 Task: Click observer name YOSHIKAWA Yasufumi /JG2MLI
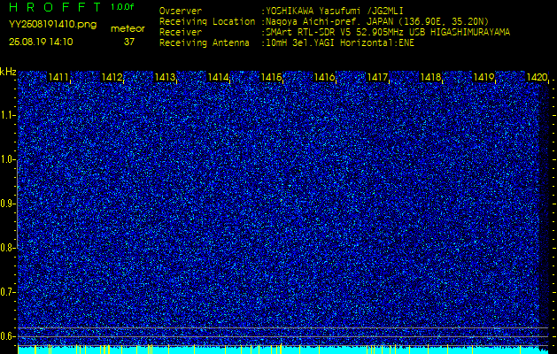coord(334,11)
